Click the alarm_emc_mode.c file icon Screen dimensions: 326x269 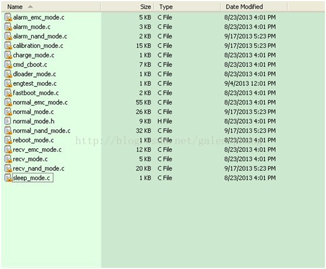(8, 18)
